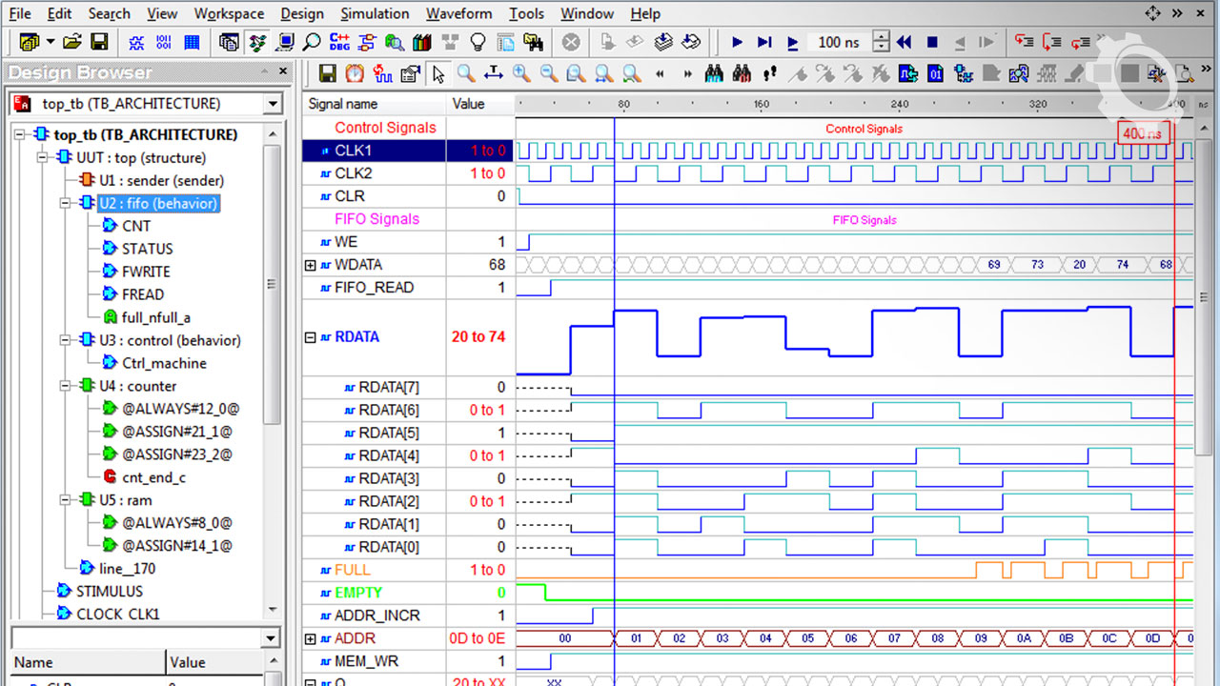This screenshot has height=686, width=1220.
Task: Open the Waveform menu
Action: [458, 13]
